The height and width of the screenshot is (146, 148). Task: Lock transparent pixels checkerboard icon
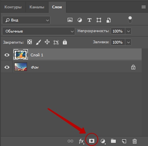(29, 42)
